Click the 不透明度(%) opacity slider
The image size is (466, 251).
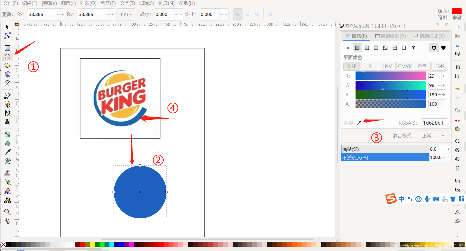pos(385,157)
